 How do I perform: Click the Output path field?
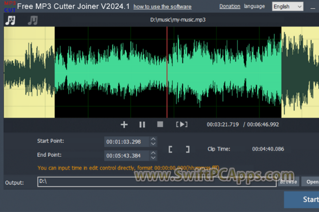(x=157, y=182)
